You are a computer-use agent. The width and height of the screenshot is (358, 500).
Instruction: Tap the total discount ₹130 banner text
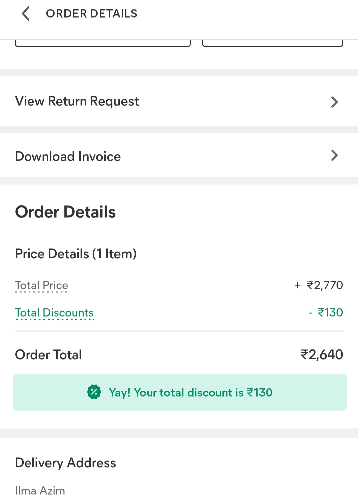pos(191,392)
